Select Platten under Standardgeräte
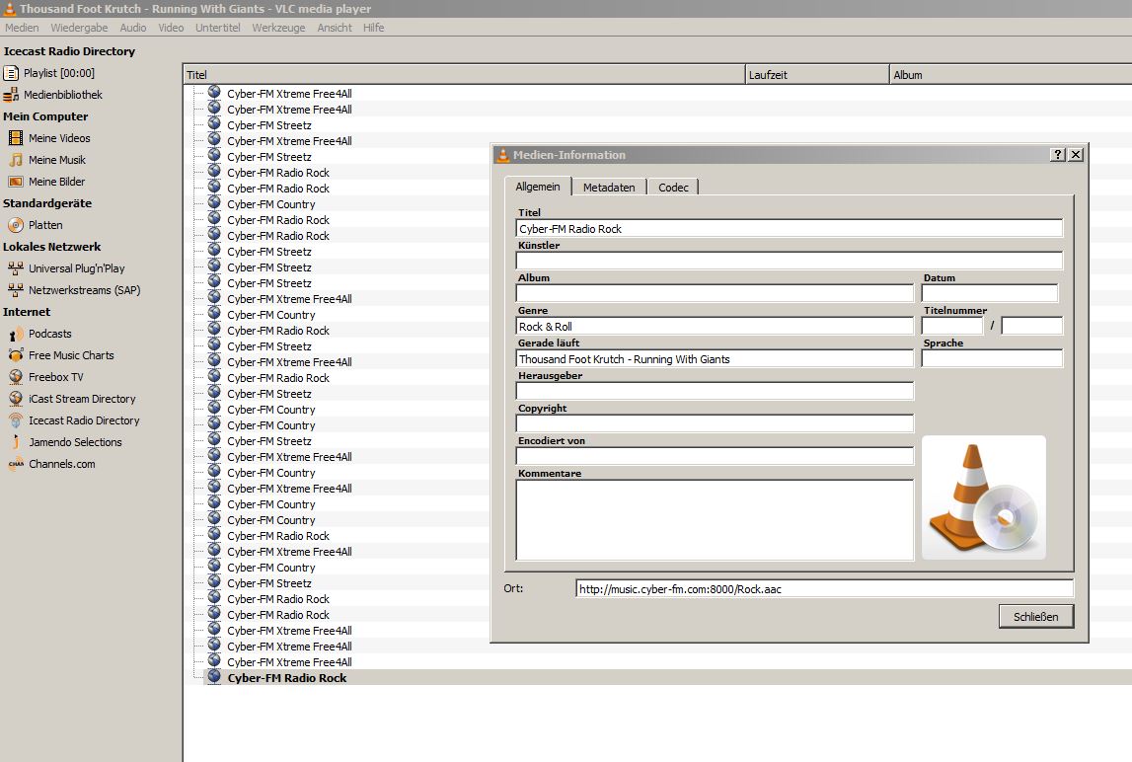 (45, 225)
